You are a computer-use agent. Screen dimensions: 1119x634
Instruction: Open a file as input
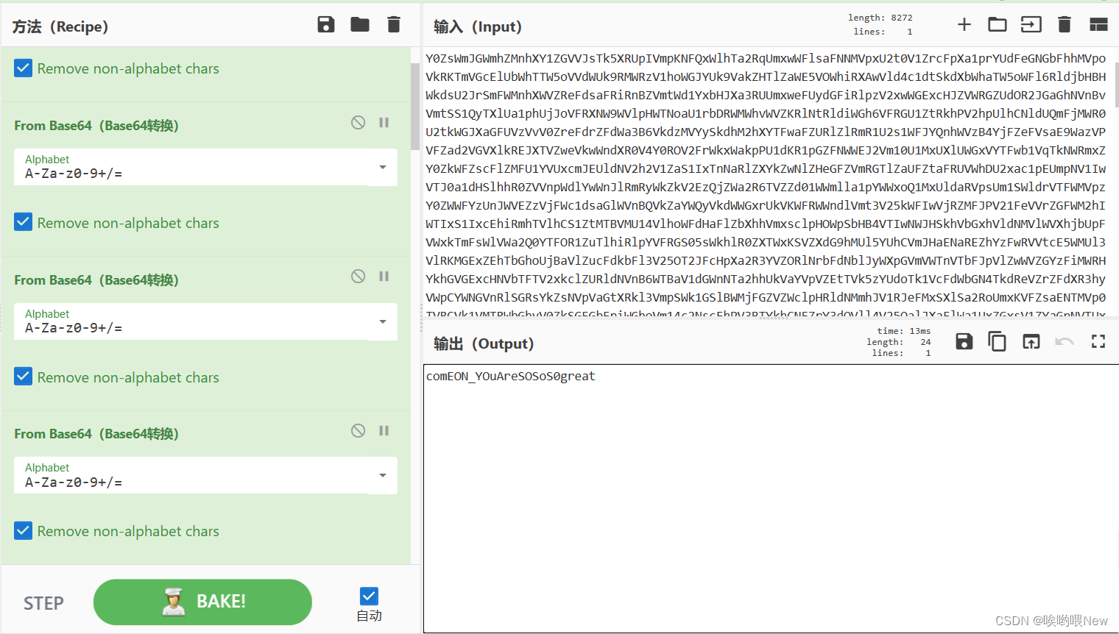point(1031,24)
